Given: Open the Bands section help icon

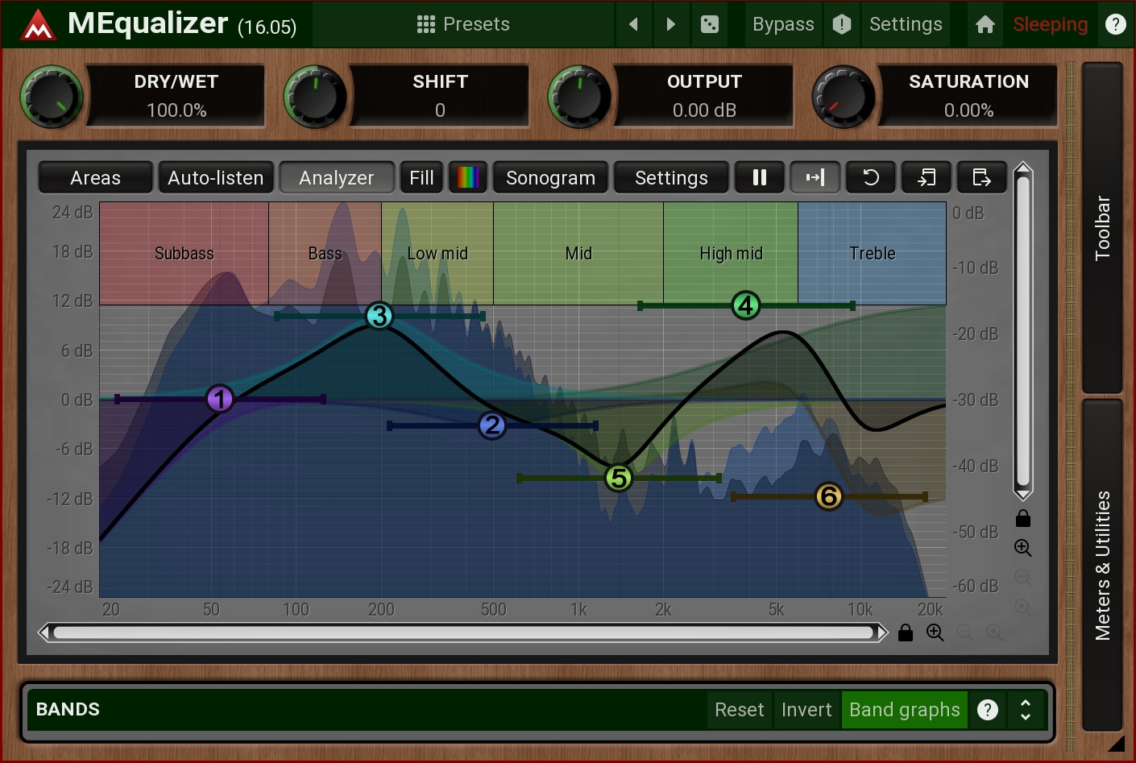Looking at the screenshot, I should [988, 710].
